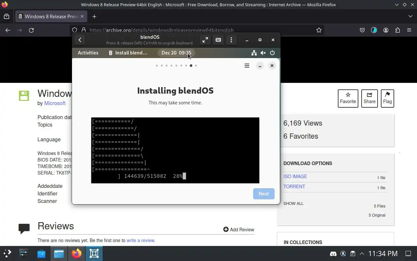Click the Firefox logo in title bar
This screenshot has width=417, height=261.
(5, 5)
